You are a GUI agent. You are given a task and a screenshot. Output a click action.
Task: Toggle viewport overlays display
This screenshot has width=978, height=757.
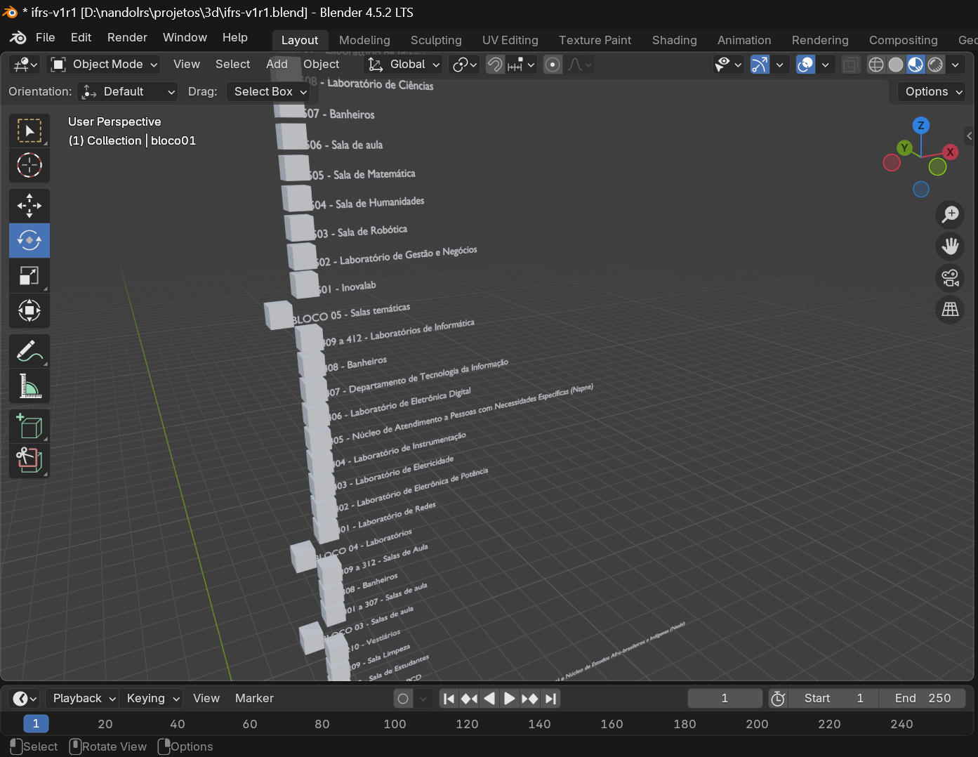click(x=806, y=65)
